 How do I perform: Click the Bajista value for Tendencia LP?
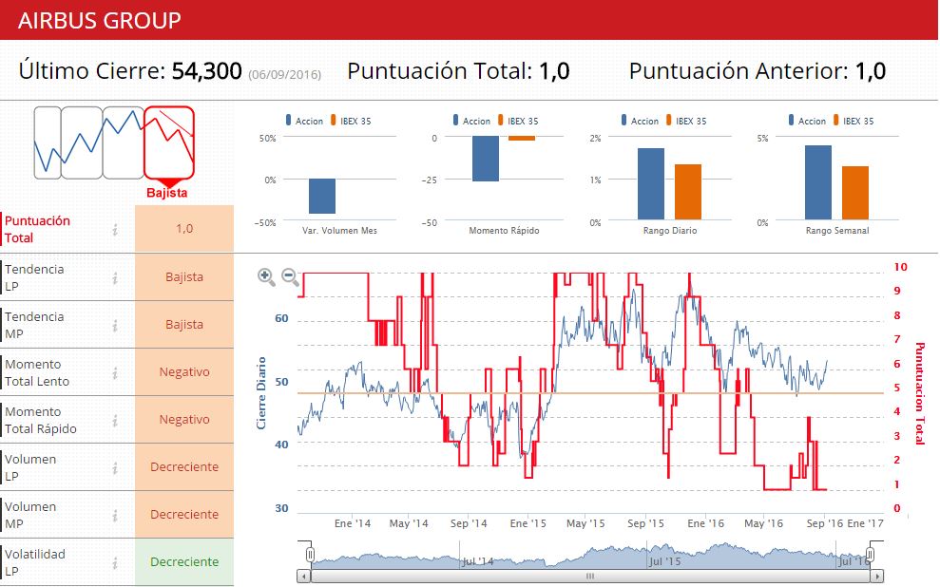tap(184, 277)
